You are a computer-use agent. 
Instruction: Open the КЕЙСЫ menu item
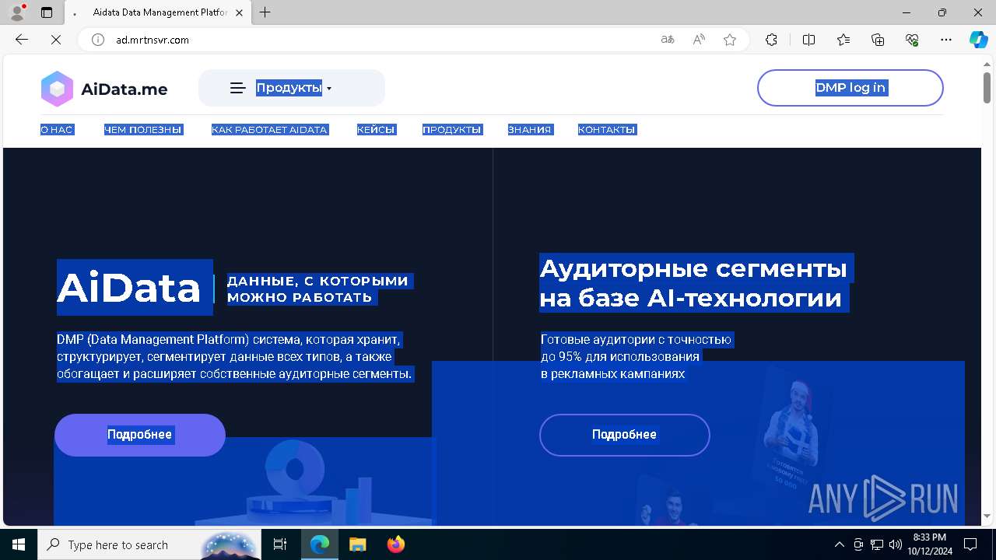coord(377,130)
